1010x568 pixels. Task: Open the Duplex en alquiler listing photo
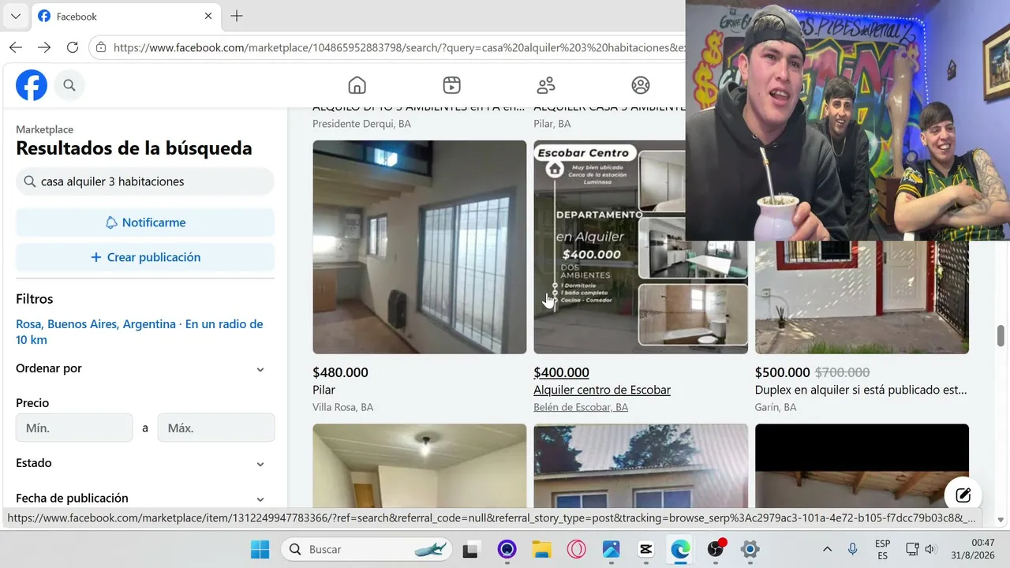pos(862,297)
